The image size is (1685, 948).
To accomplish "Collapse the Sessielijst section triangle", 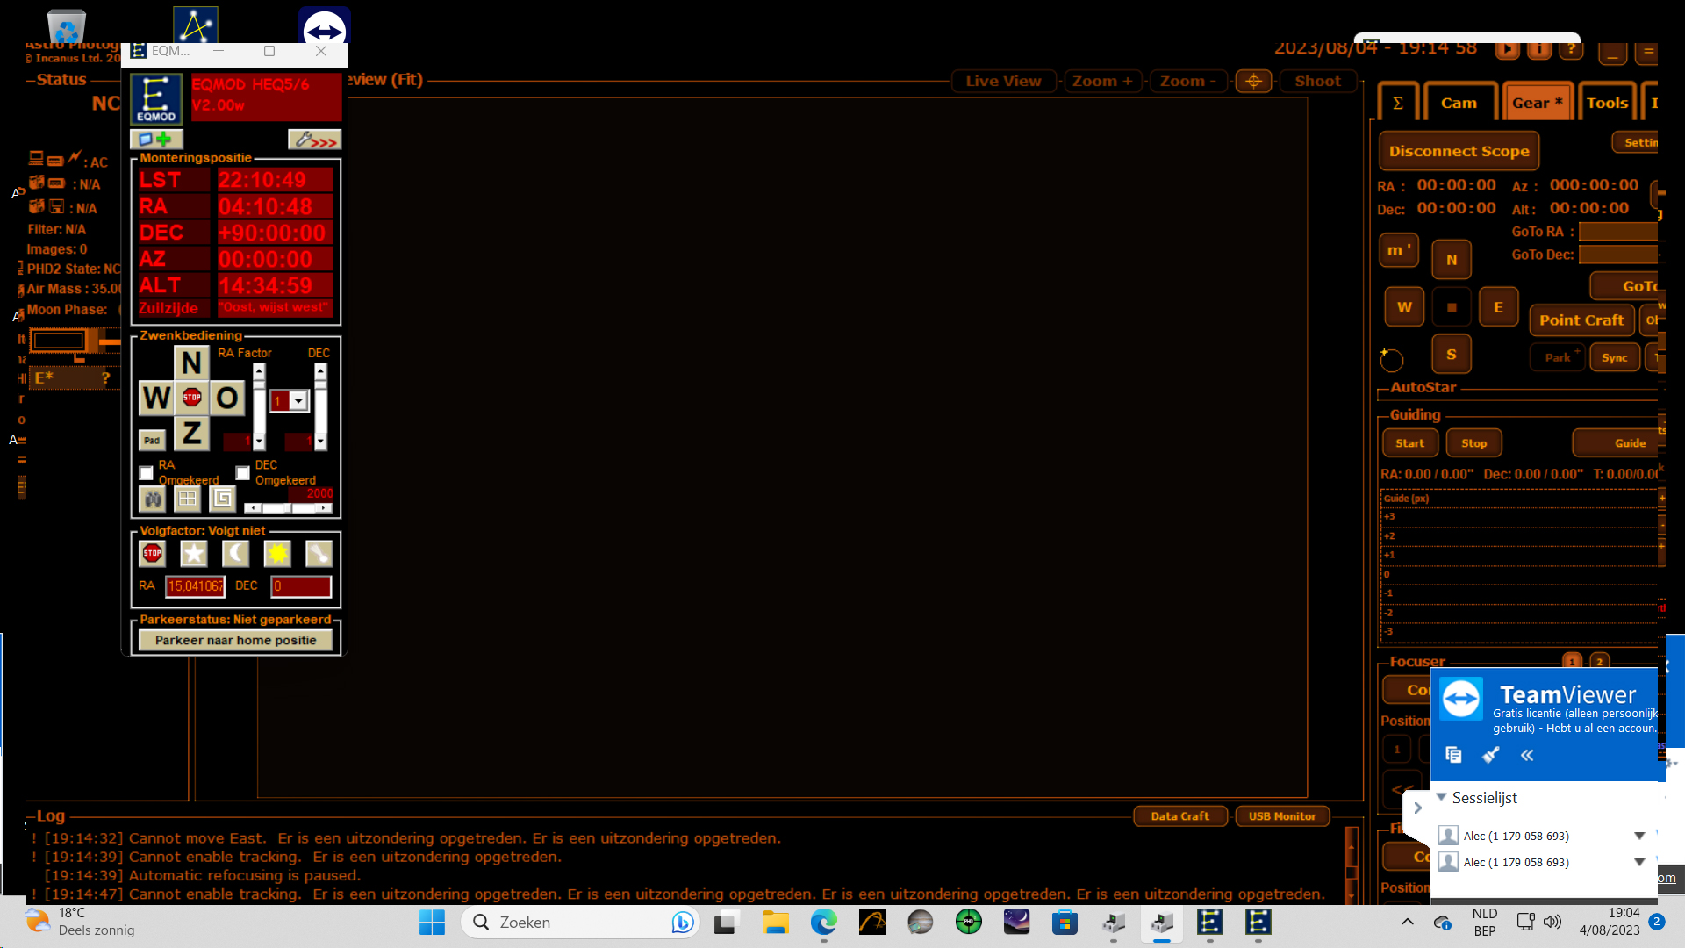I will pos(1441,797).
